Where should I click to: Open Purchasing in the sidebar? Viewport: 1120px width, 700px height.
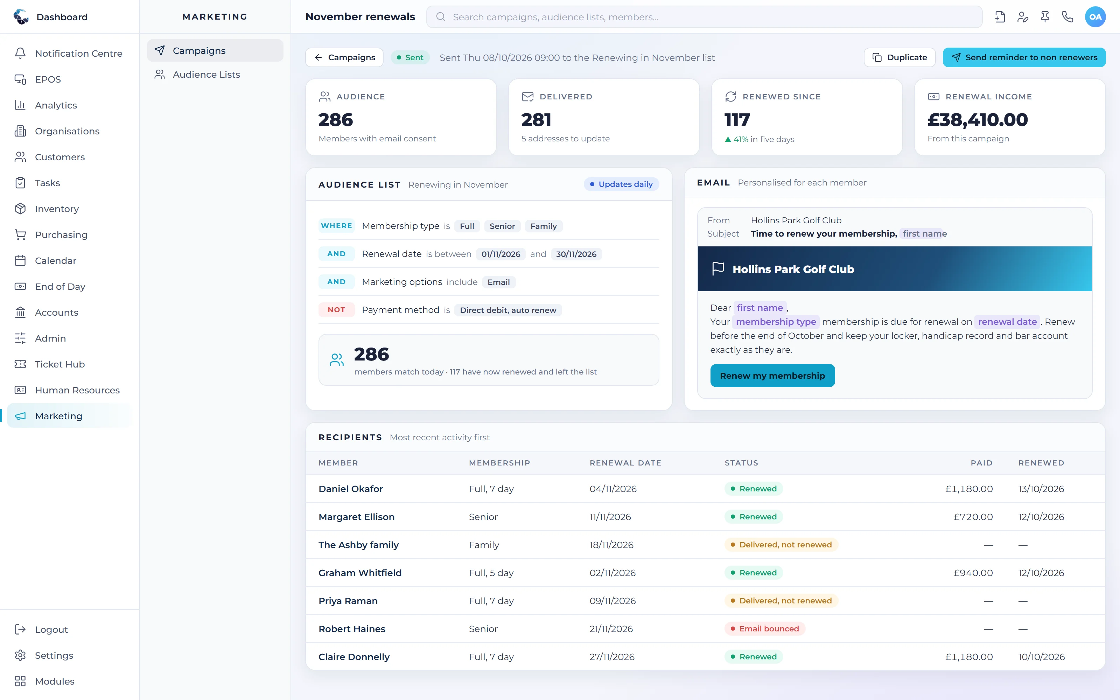tap(69, 235)
